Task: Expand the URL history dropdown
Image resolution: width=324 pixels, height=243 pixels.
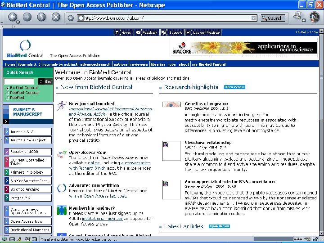Action: point(253,18)
